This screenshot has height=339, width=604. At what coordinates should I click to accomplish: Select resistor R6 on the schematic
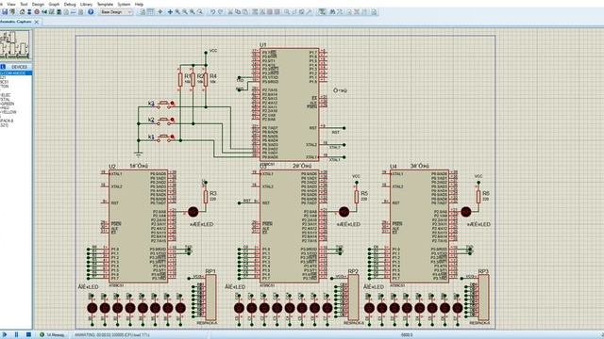coord(478,197)
